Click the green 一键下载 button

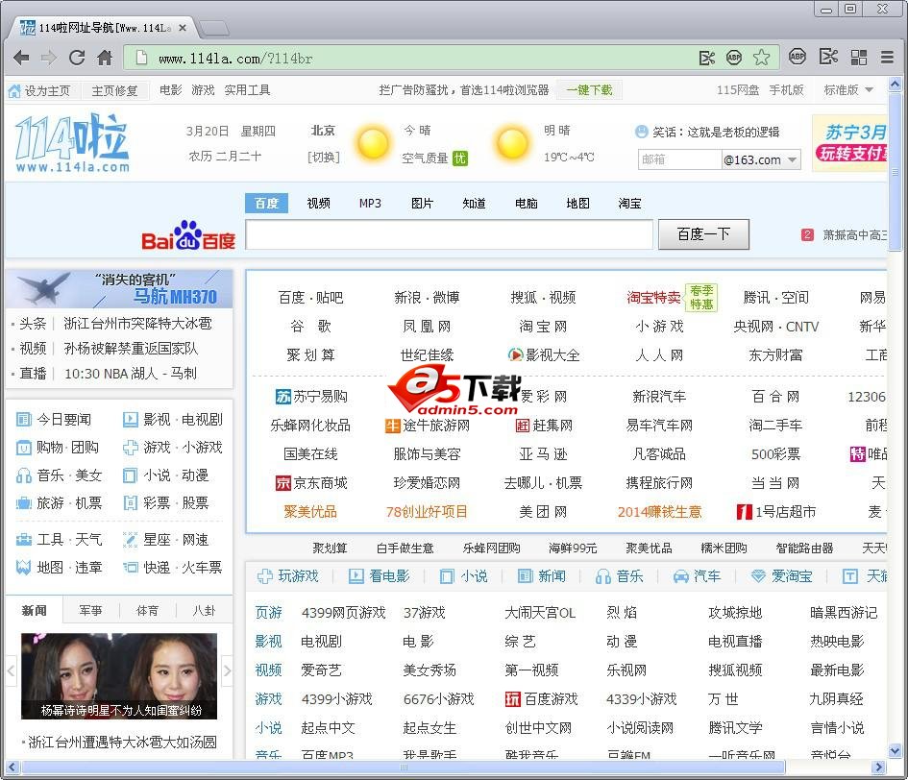(x=589, y=90)
